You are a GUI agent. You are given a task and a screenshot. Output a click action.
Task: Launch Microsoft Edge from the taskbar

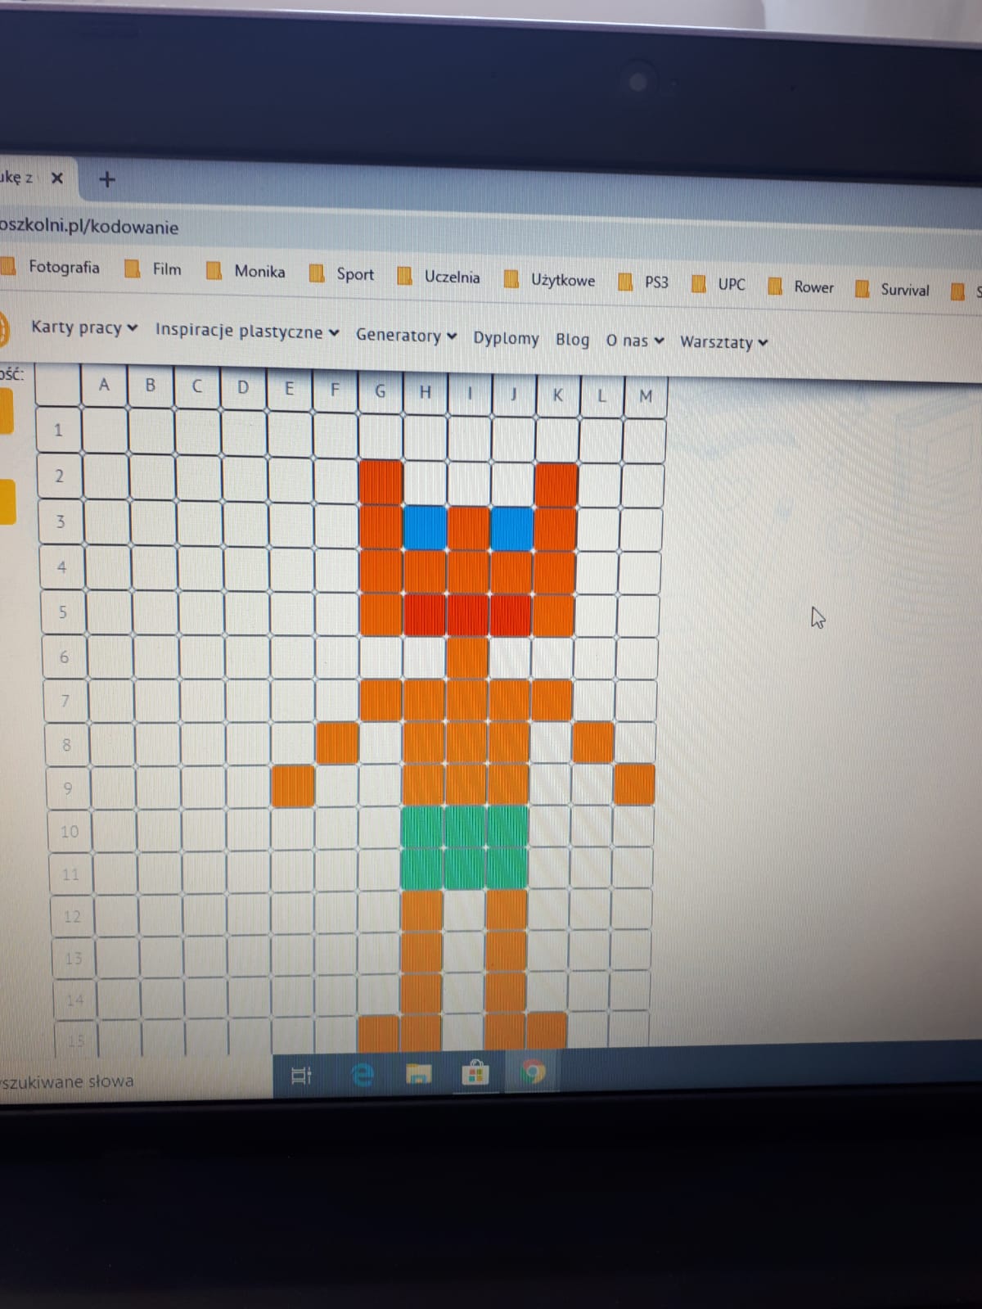click(x=363, y=1073)
